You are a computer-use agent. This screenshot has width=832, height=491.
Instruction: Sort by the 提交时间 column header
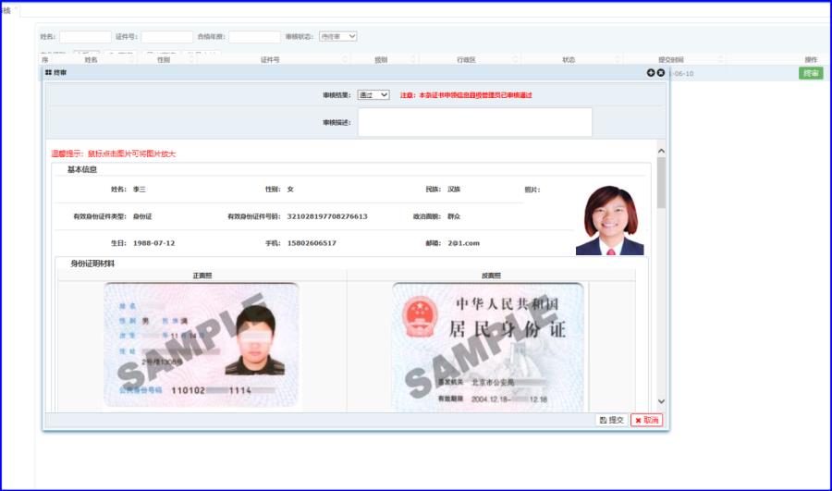click(670, 59)
